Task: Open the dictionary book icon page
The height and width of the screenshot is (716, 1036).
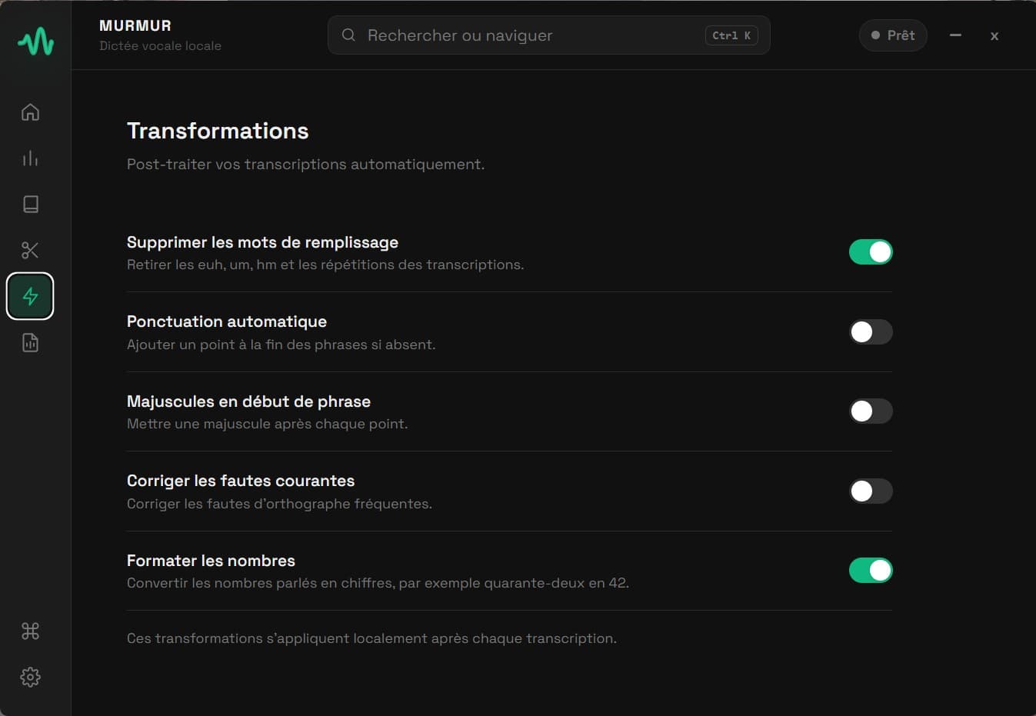Action: (x=30, y=204)
